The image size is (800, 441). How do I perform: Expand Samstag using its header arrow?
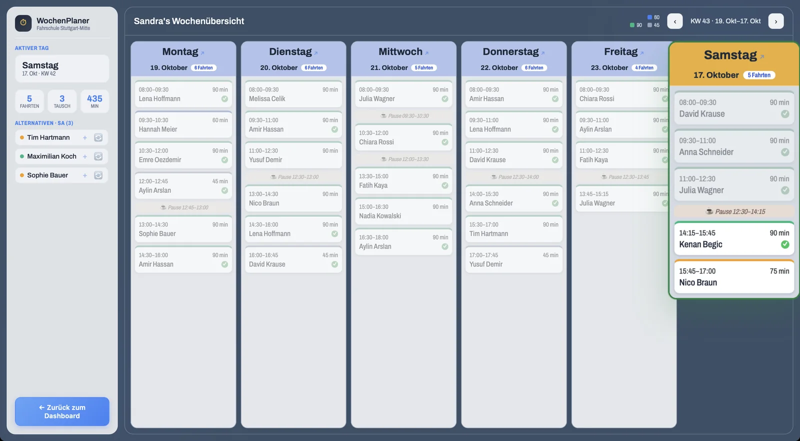pyautogui.click(x=762, y=57)
